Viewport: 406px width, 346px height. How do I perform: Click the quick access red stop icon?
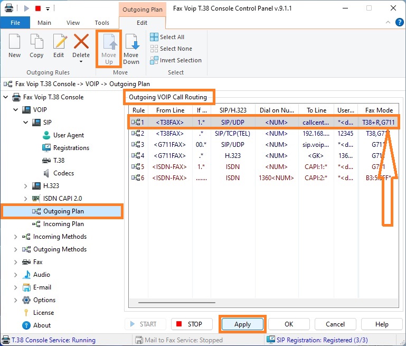[38, 8]
